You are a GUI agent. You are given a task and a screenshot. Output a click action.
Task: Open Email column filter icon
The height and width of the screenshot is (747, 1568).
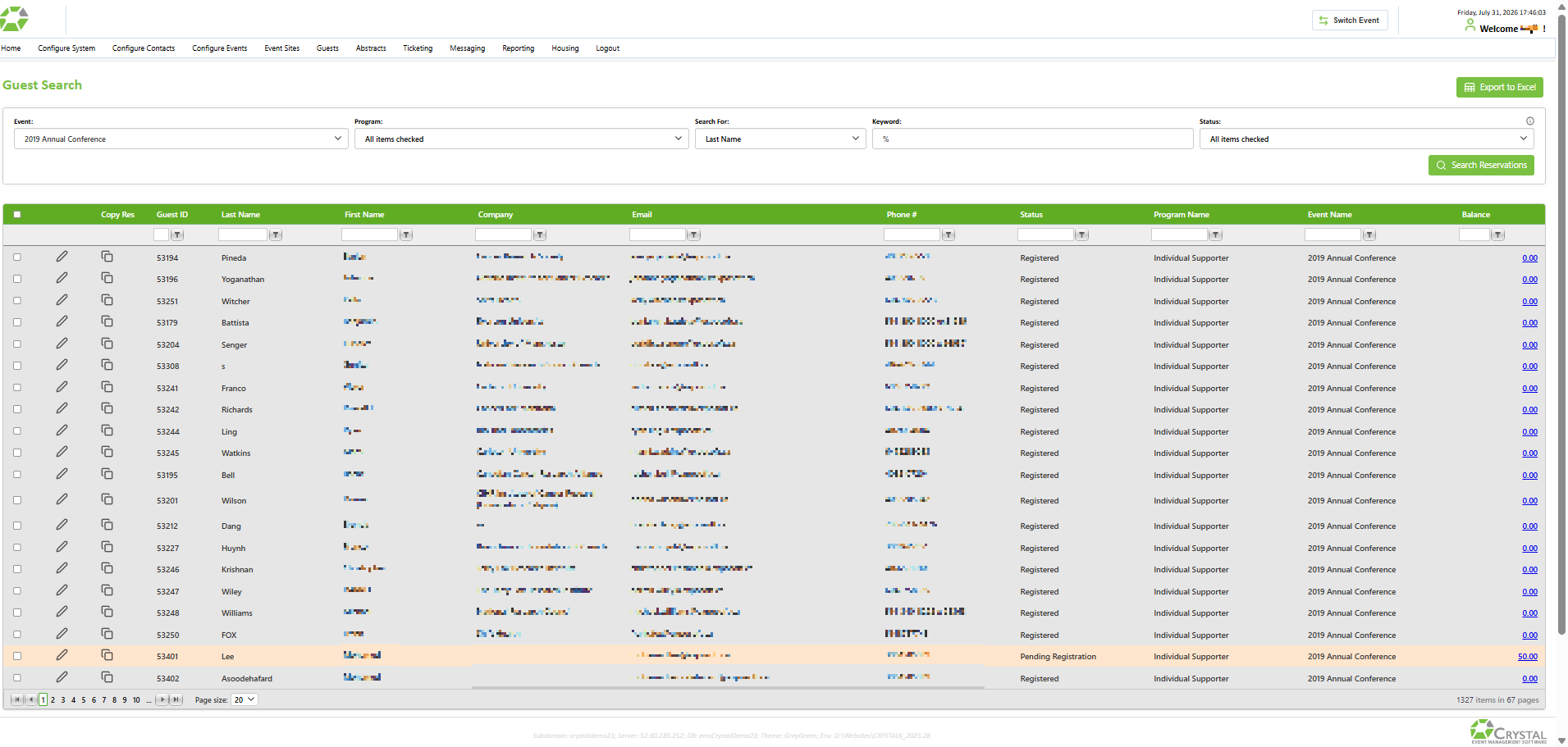[x=694, y=235]
